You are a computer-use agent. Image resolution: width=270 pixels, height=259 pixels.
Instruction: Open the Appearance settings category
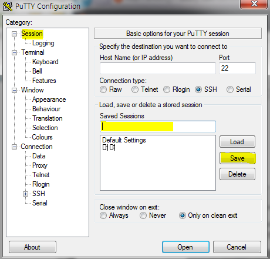[x=49, y=99]
